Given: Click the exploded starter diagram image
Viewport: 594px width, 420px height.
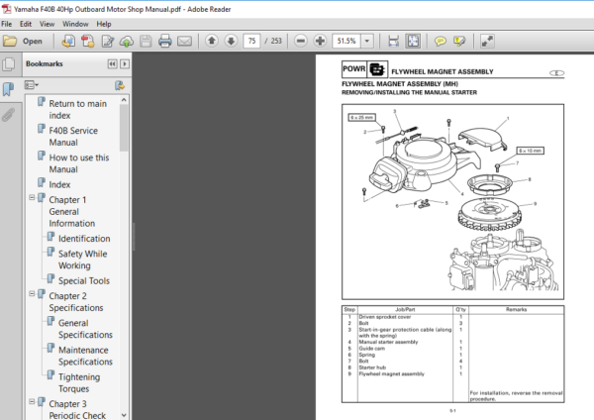Looking at the screenshot, I should pyautogui.click(x=452, y=202).
